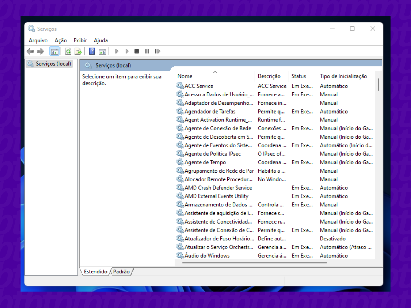Click the Serviços title bar gear icon

coord(31,29)
